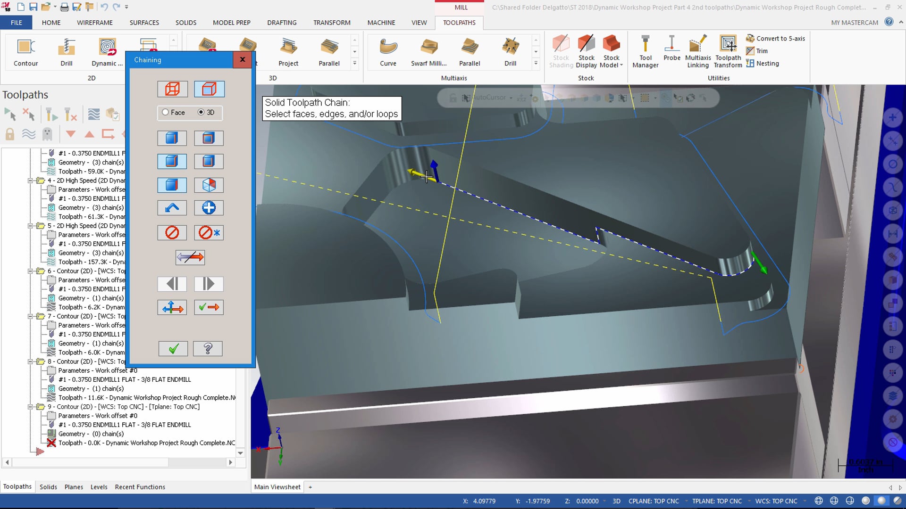Click the Select from back blue plus button
Viewport: 906px width, 509px height.
coord(209,208)
